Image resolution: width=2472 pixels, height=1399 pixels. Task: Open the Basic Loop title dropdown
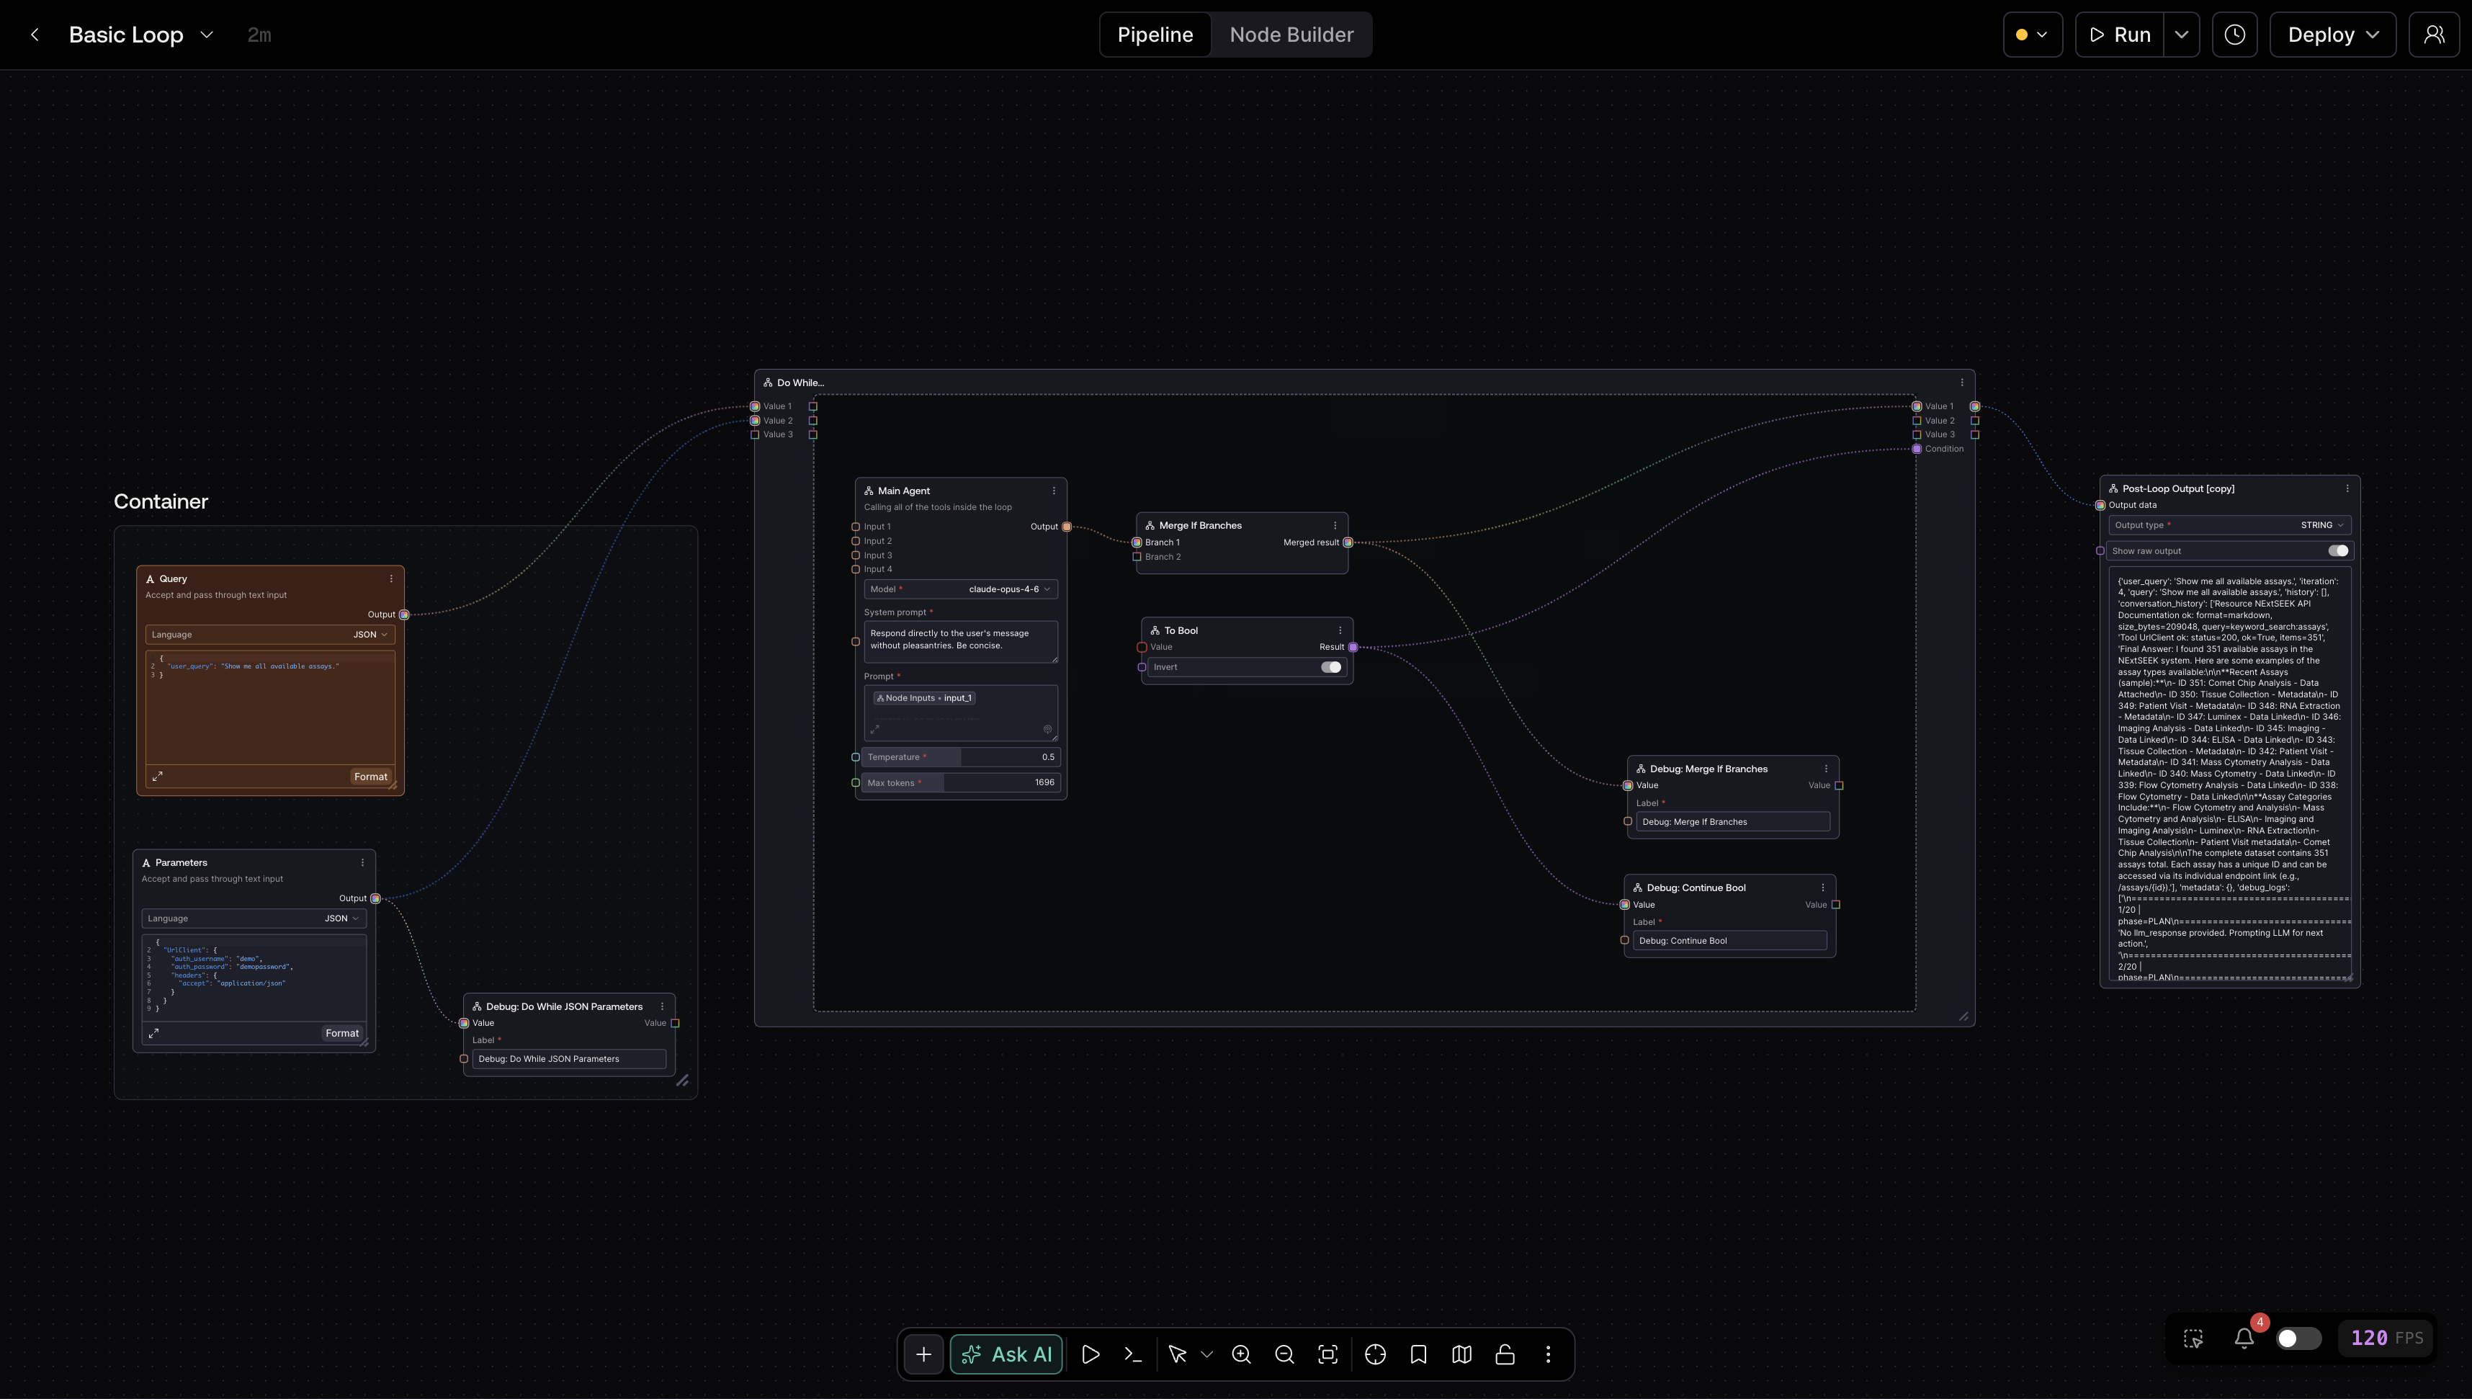tap(207, 35)
